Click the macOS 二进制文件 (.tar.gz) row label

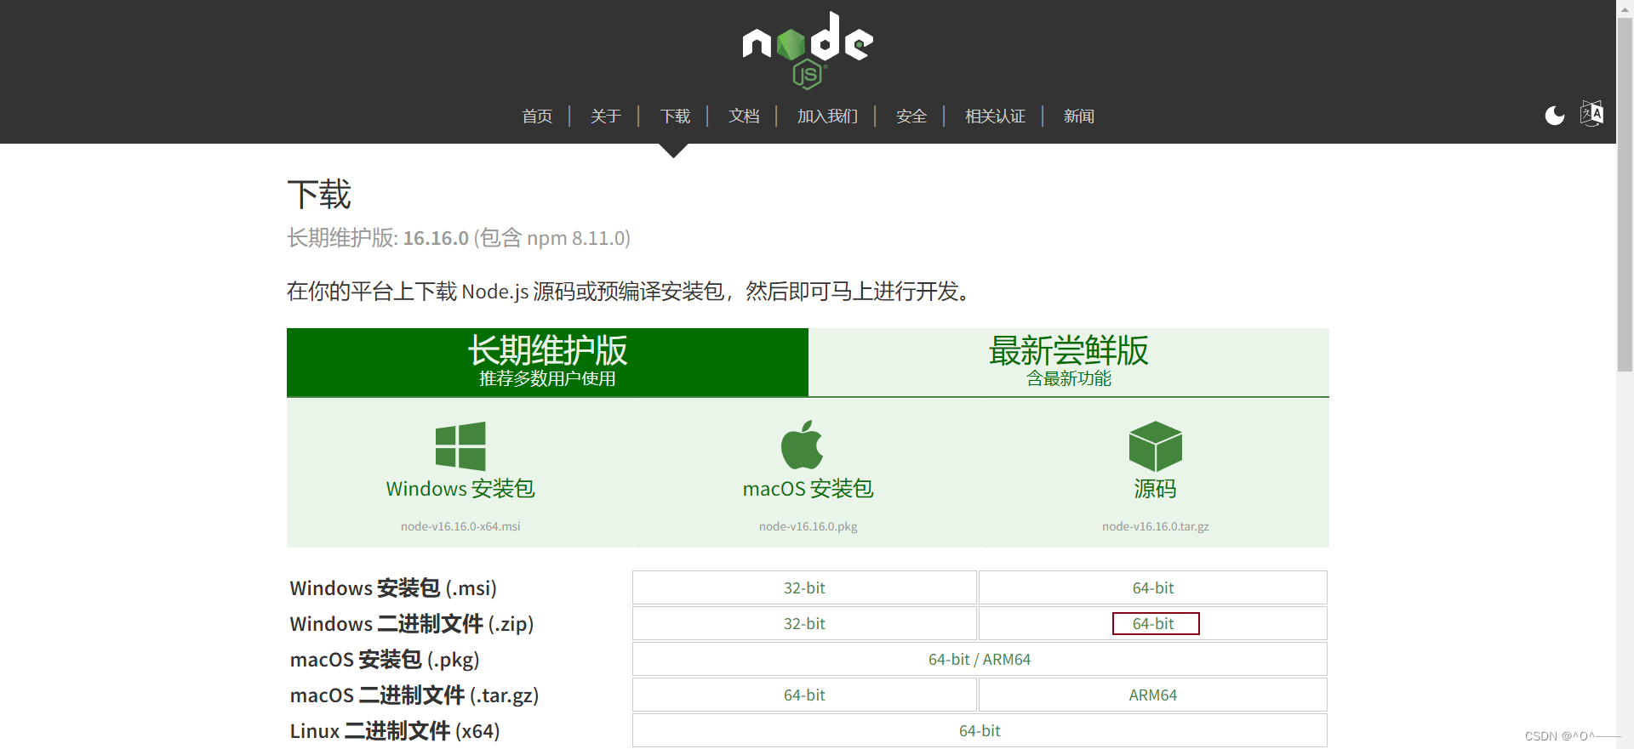click(x=414, y=695)
